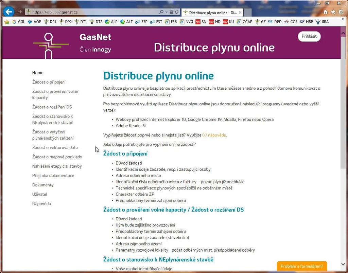Open the E3T favorite
Image resolution: width=348 pixels, height=273 pixels.
[x=156, y=22]
